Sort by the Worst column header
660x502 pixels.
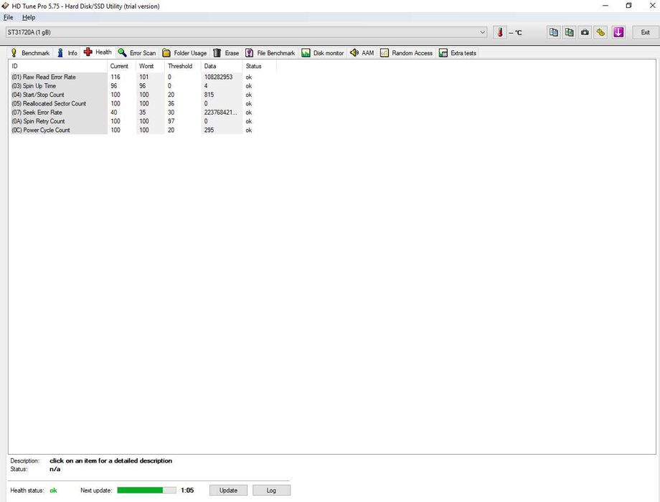pyautogui.click(x=150, y=66)
